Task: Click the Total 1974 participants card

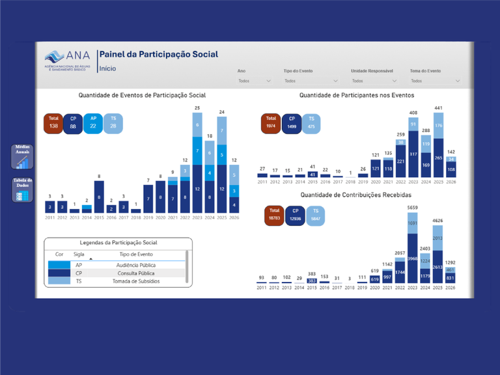Action: tap(271, 124)
